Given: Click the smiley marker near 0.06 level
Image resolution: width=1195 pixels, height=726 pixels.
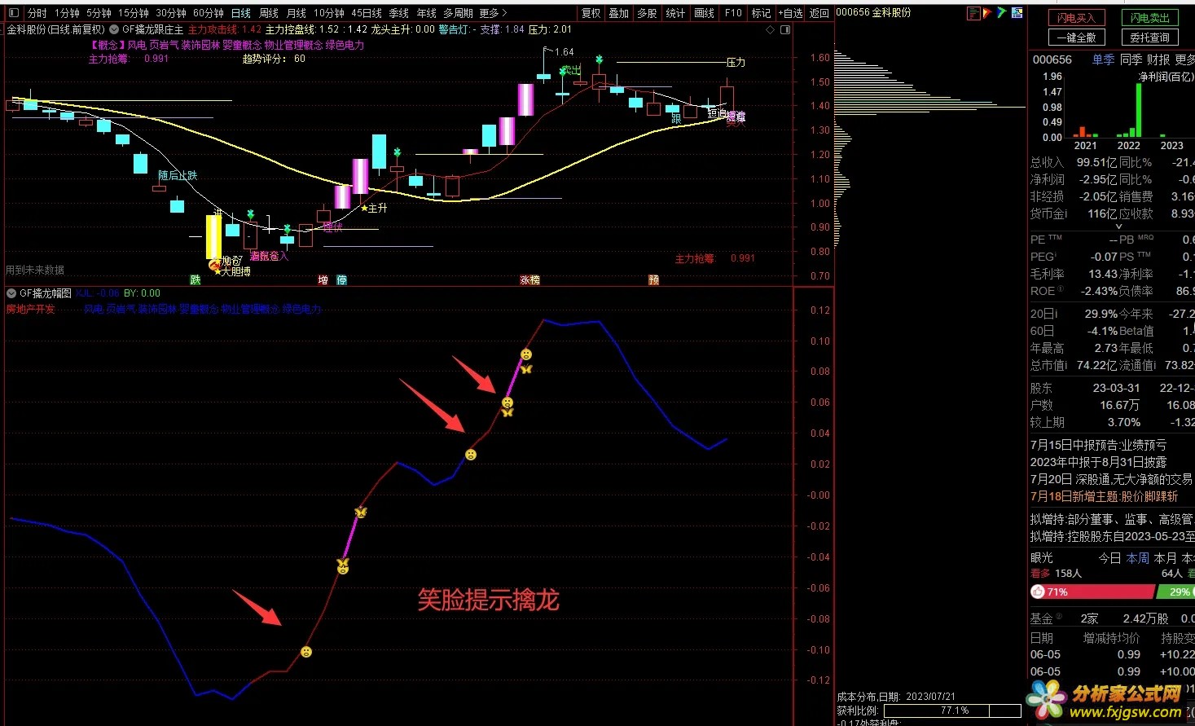Looking at the screenshot, I should 507,403.
